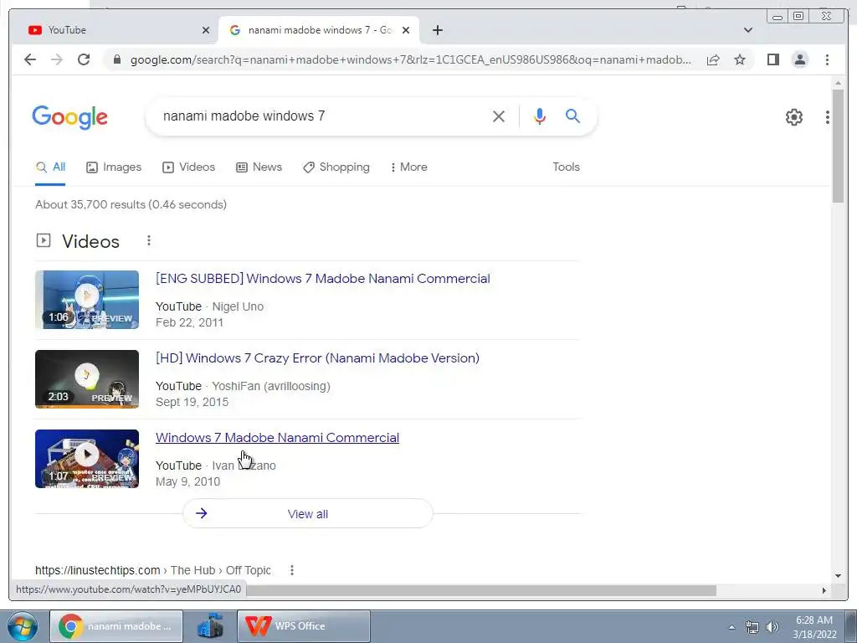
Task: Open a new browser tab
Action: 437,30
